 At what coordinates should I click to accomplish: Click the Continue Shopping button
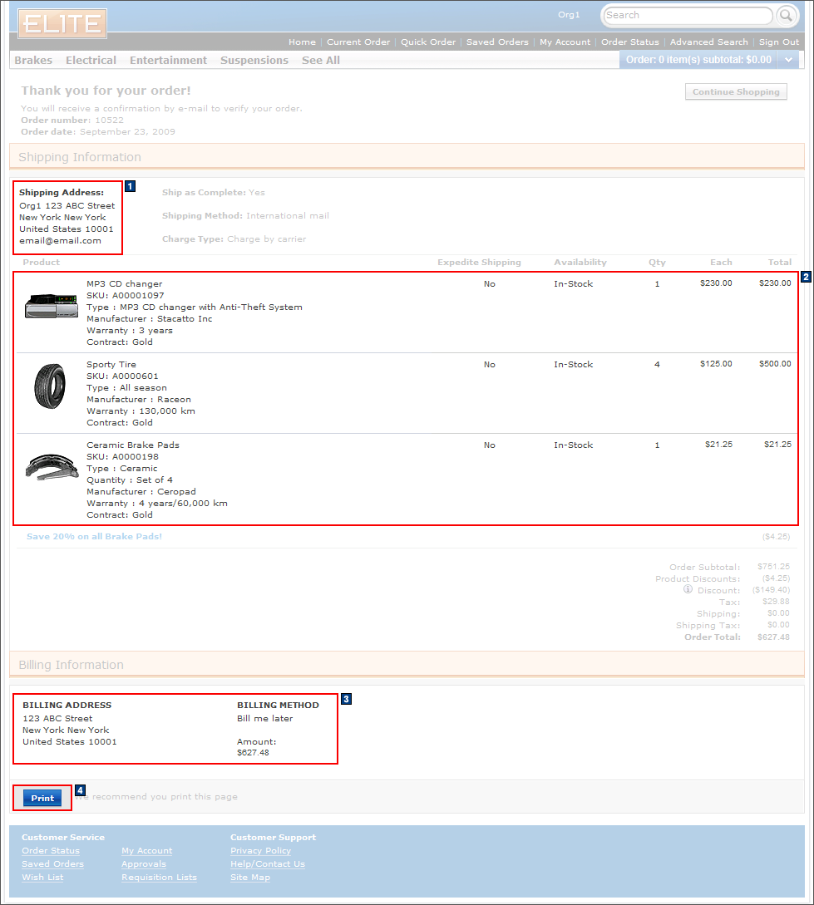click(735, 91)
